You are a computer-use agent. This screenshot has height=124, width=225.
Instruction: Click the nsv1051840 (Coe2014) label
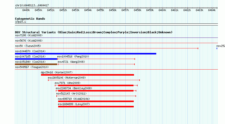coord(30,62)
